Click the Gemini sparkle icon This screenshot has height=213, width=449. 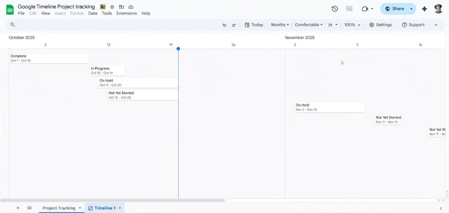[424, 9]
